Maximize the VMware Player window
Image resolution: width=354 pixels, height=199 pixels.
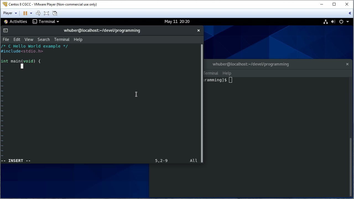334,4
